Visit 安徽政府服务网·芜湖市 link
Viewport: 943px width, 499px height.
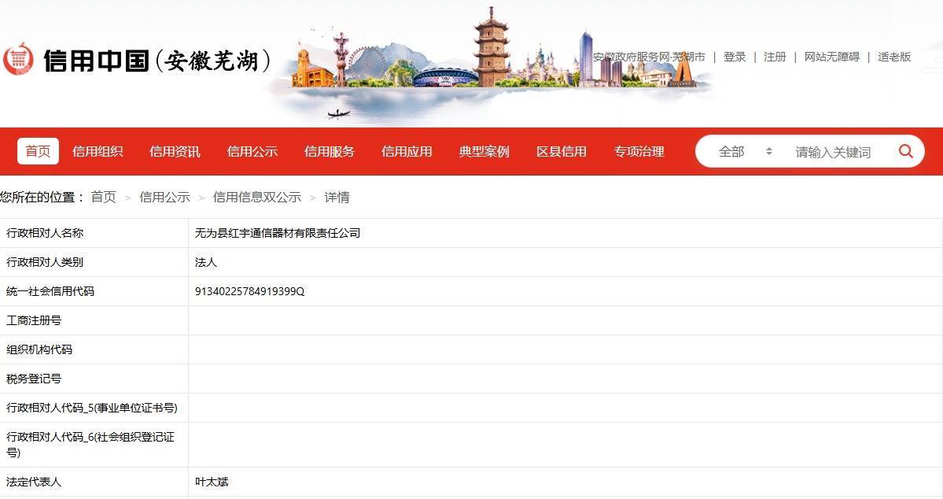click(649, 57)
